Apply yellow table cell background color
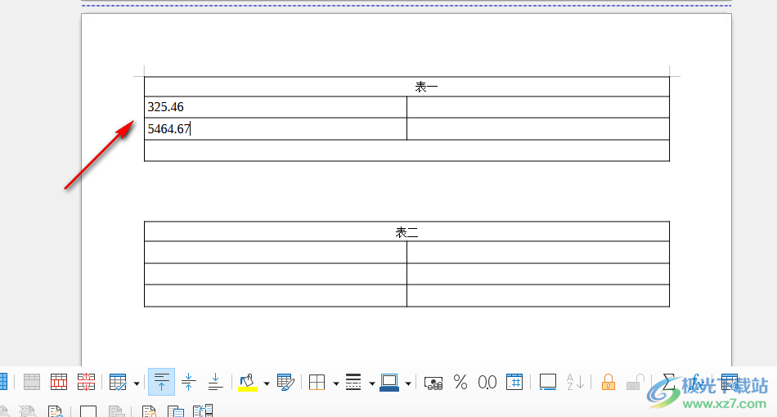Viewport: 777px width, 417px height. 248,383
